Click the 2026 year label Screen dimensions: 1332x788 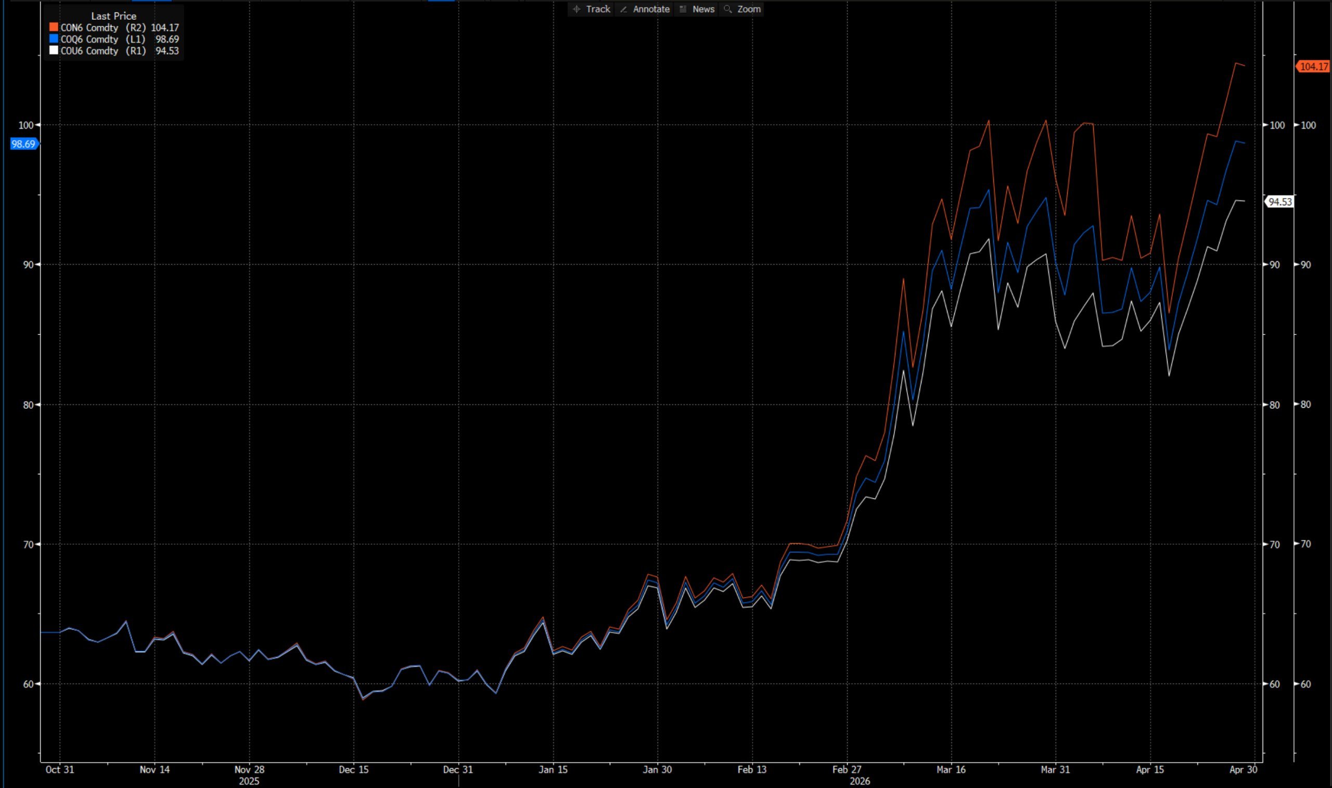pyautogui.click(x=860, y=781)
